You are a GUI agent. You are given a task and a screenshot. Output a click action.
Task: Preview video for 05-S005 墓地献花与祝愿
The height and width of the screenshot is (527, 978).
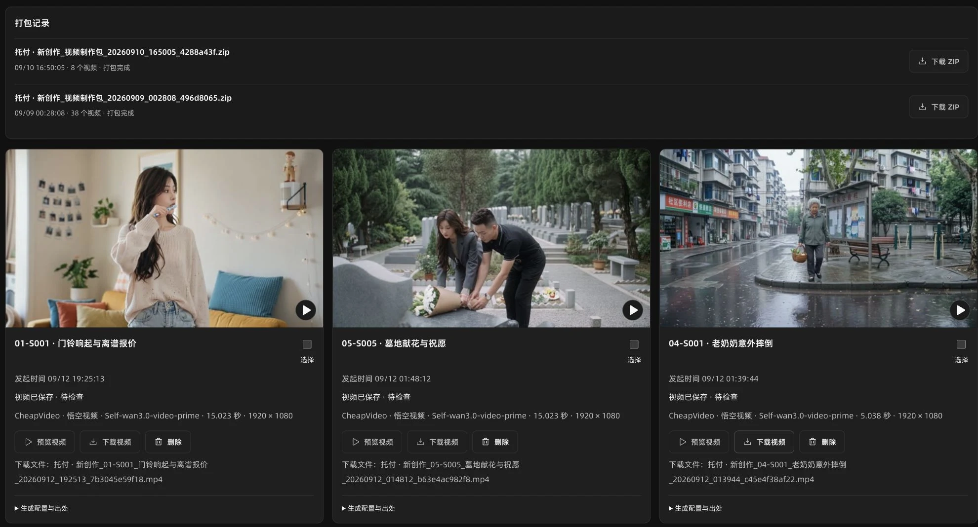(372, 442)
